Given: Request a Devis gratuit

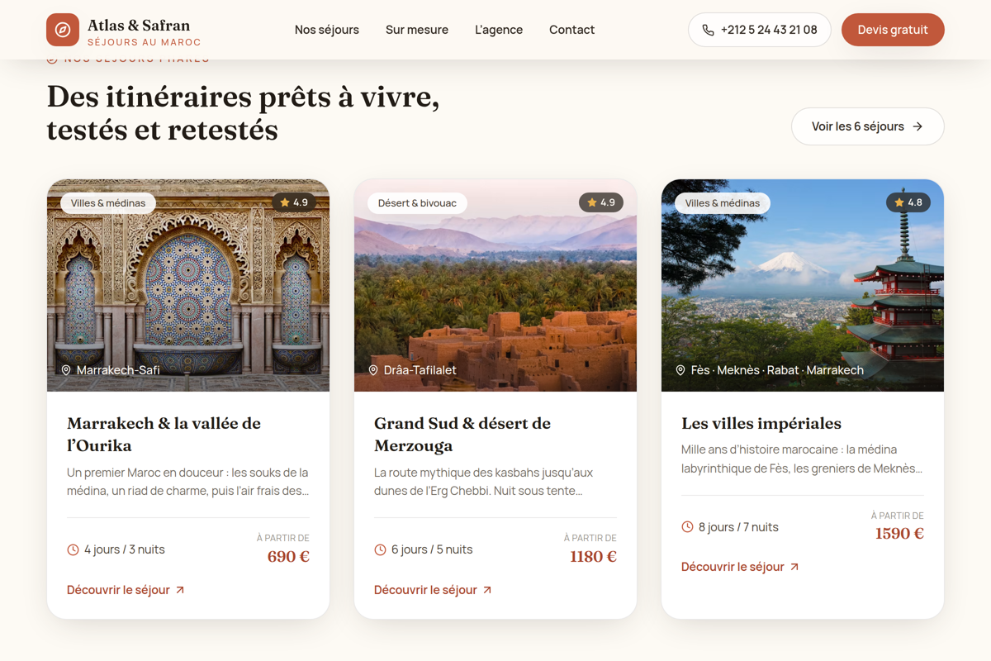Looking at the screenshot, I should click(893, 30).
